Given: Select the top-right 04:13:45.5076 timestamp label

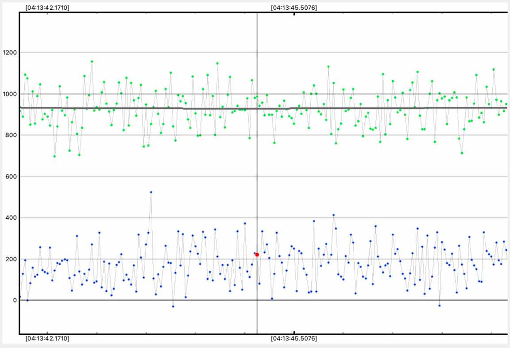Looking at the screenshot, I should pyautogui.click(x=294, y=8).
